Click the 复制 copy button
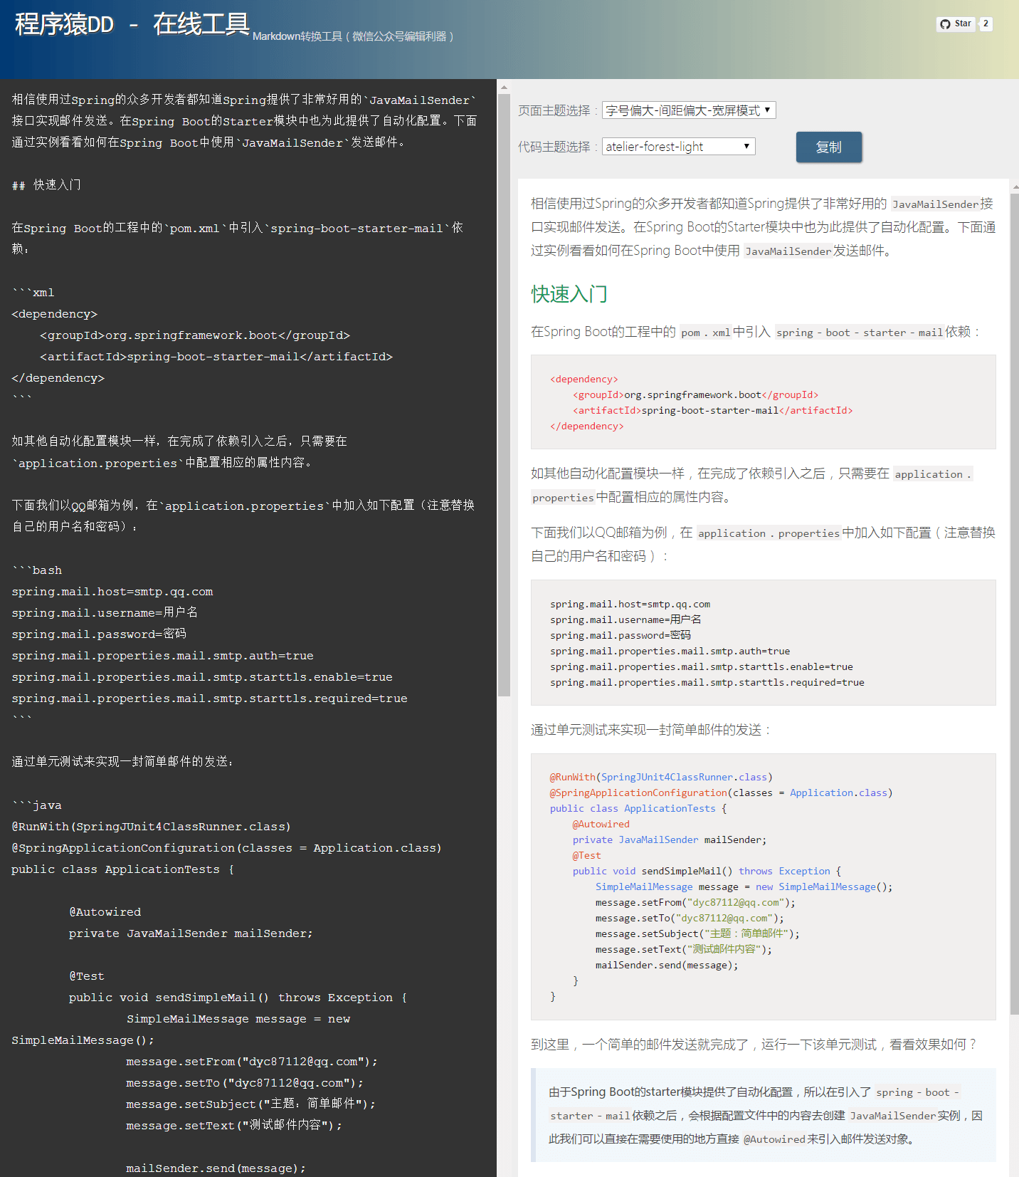The width and height of the screenshot is (1019, 1177). coord(829,147)
